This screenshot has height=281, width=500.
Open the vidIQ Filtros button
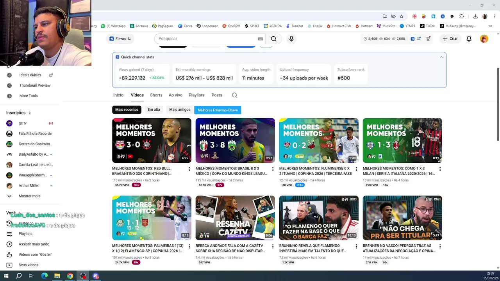120,39
